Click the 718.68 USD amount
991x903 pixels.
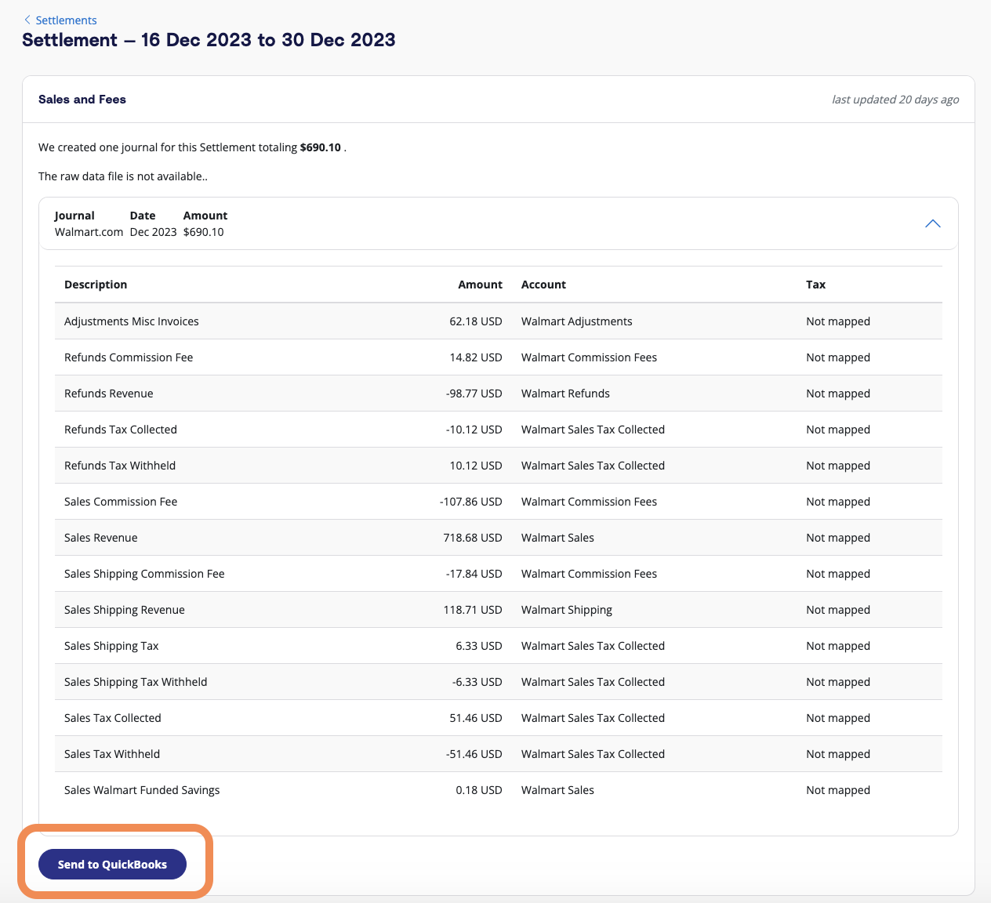[x=473, y=538]
